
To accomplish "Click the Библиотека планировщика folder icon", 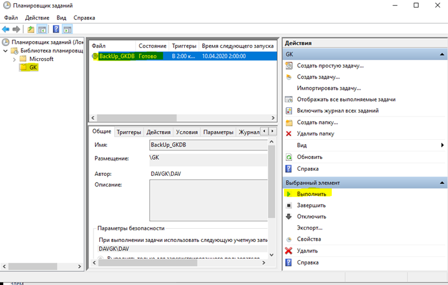I will point(14,51).
